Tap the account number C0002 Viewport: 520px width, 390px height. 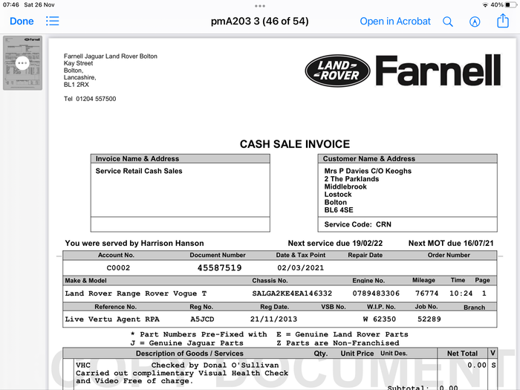(118, 267)
